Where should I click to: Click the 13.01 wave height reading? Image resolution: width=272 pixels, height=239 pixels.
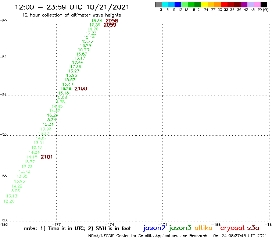tap(39, 143)
